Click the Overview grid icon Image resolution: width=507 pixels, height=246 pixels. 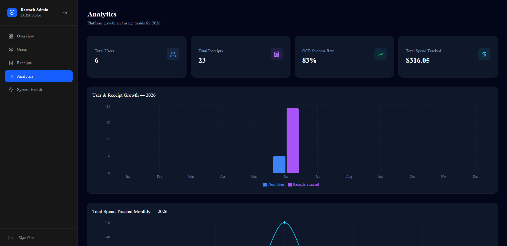coord(11,36)
